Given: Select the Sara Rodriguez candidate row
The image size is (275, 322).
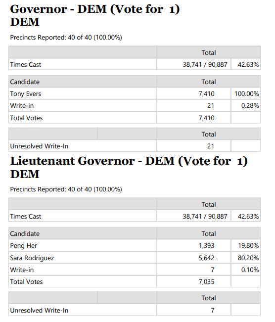Looking at the screenshot, I should click(135, 258).
